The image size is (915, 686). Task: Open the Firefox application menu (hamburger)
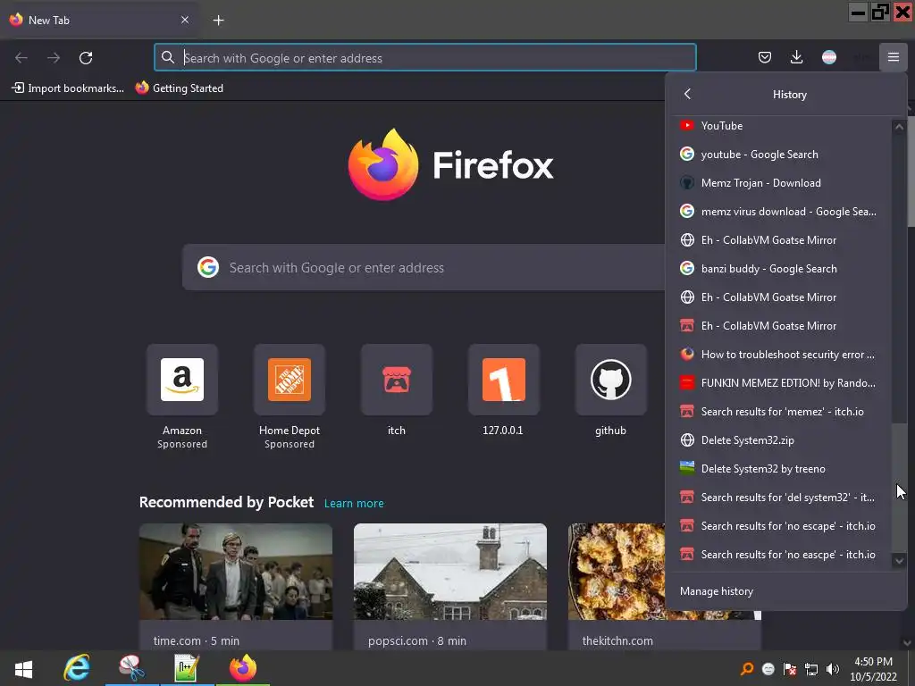tap(893, 57)
